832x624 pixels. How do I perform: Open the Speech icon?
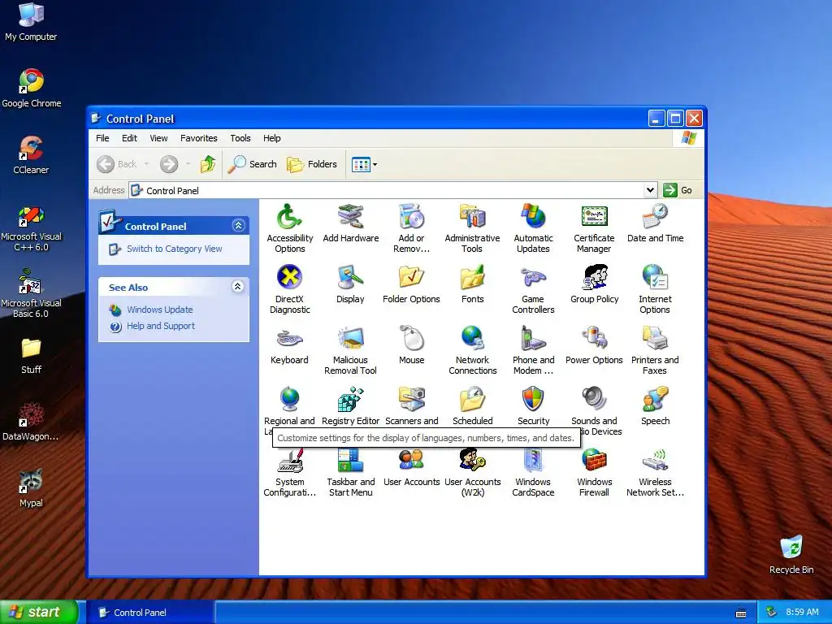[656, 400]
